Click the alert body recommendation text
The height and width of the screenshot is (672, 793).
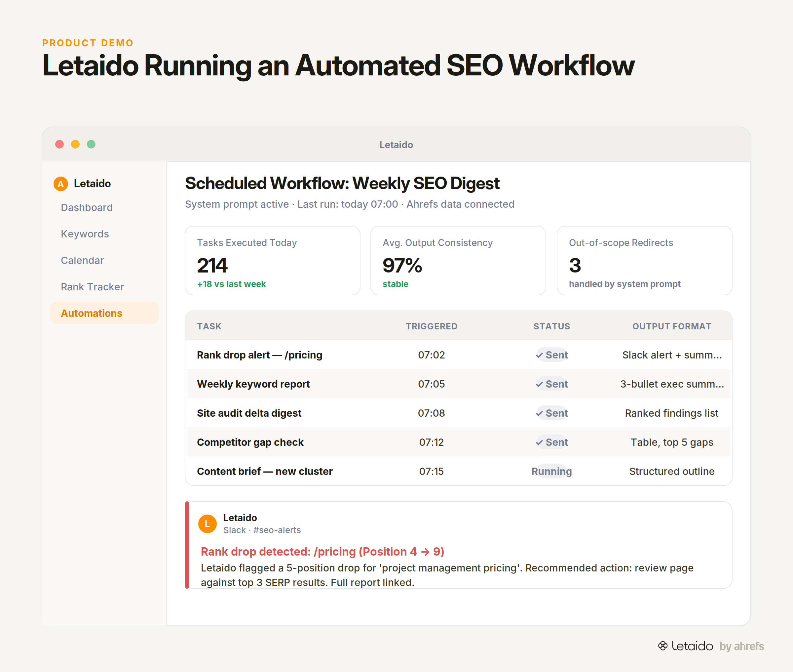[447, 575]
